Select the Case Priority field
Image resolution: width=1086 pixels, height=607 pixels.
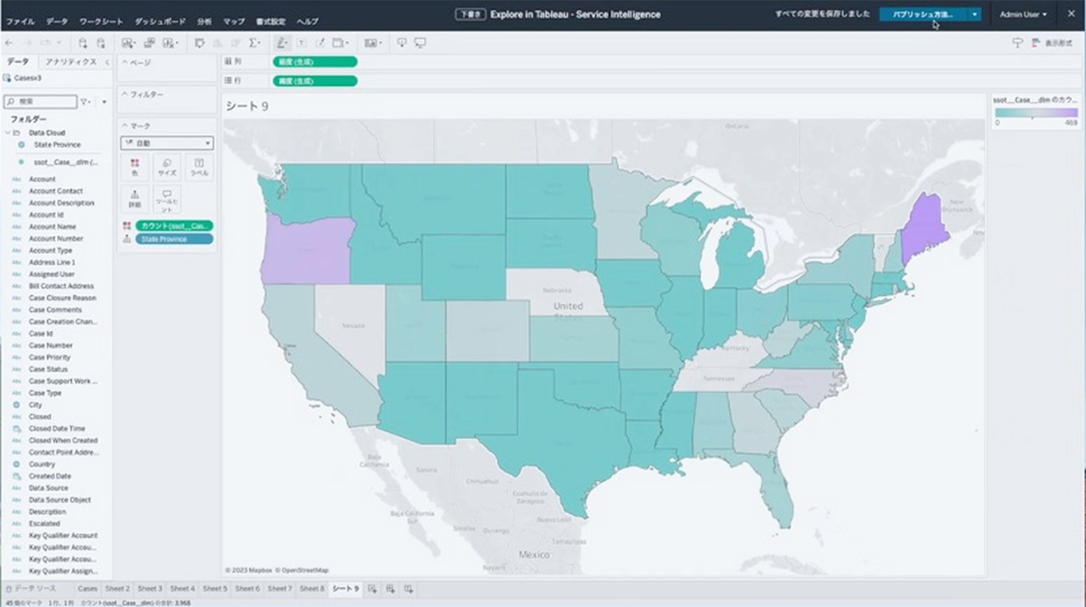(x=50, y=357)
